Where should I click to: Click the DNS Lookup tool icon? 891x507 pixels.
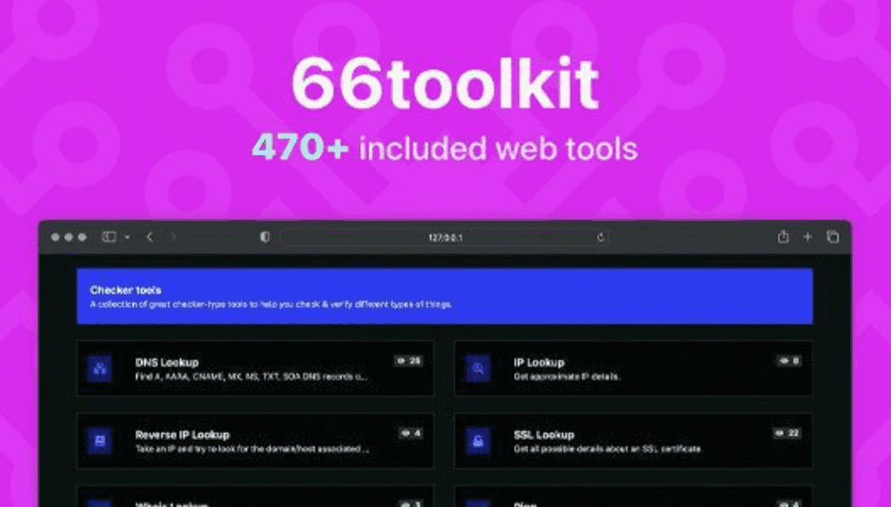tap(100, 368)
